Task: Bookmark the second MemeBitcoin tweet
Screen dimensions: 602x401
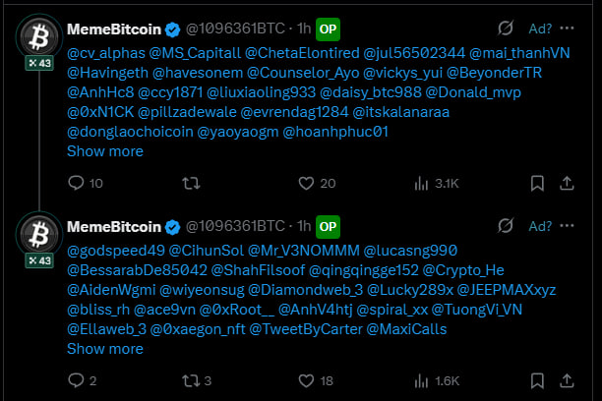Action: (537, 380)
